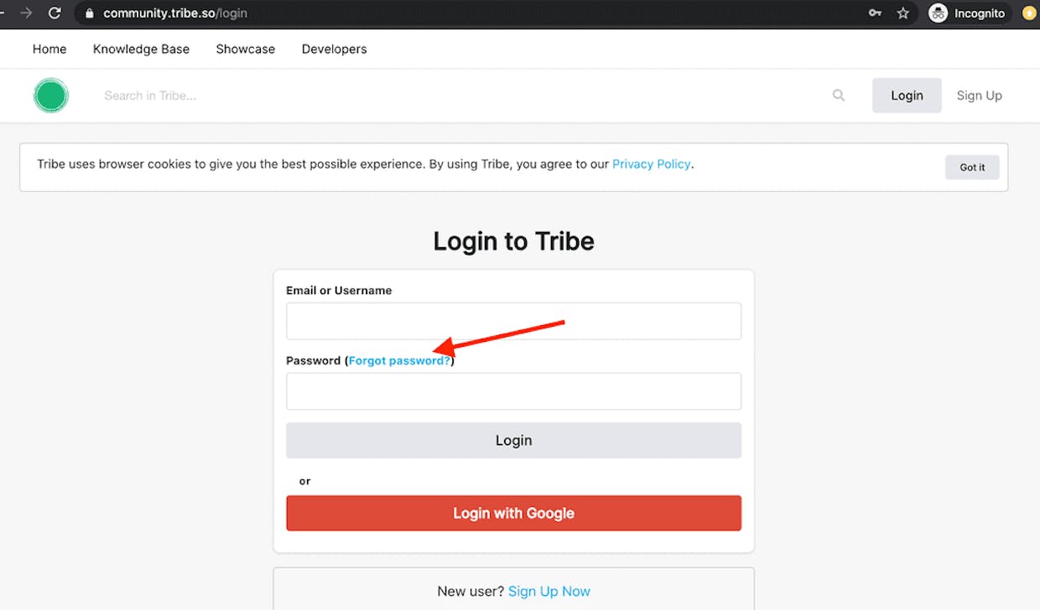This screenshot has width=1040, height=610.
Task: Reload the page with refresh icon
Action: [55, 13]
